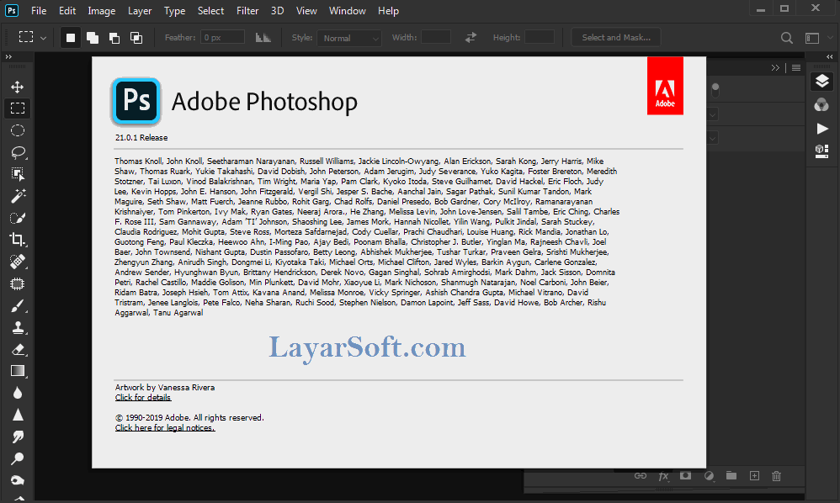
Task: Click the legal notices link
Action: [165, 427]
